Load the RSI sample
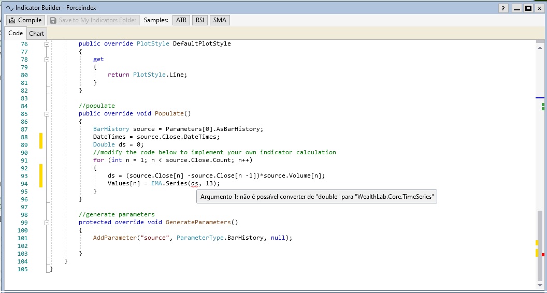The width and height of the screenshot is (547, 293). click(x=200, y=20)
